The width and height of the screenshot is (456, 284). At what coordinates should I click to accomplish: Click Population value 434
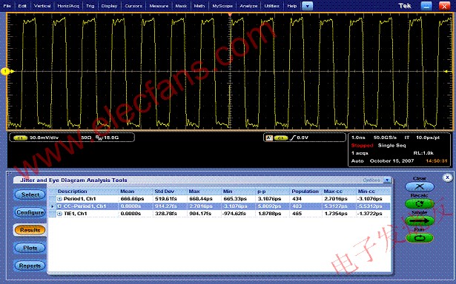click(x=297, y=199)
